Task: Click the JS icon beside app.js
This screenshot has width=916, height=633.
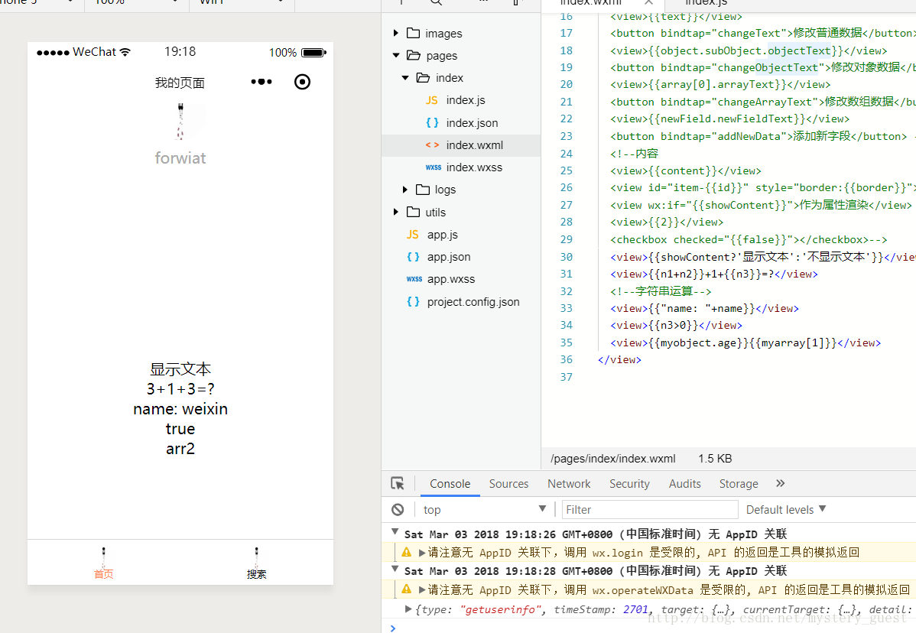Action: click(412, 235)
